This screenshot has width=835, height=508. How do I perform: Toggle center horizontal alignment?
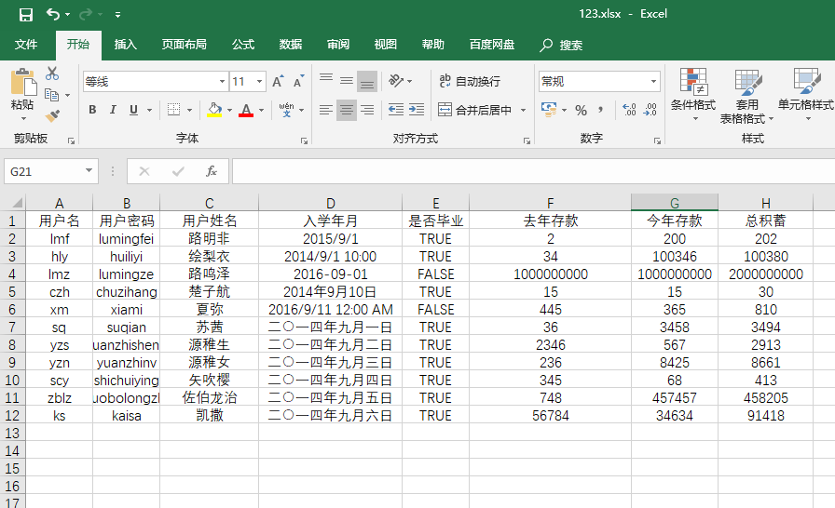347,110
